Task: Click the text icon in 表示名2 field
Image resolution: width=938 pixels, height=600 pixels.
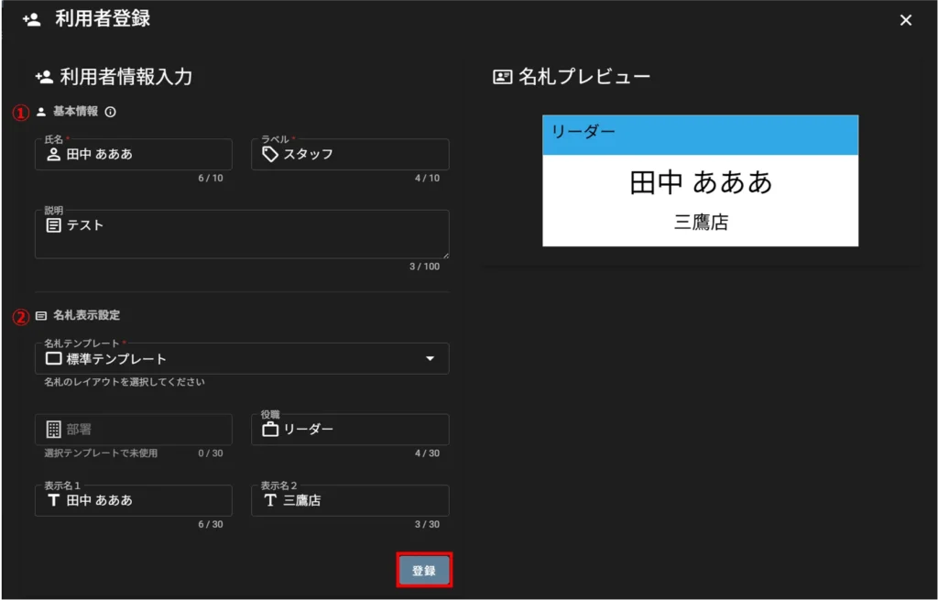Action: 270,500
